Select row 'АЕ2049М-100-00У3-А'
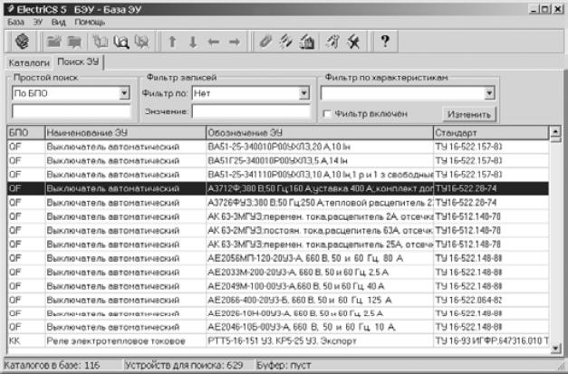This screenshot has height=374, width=568. (x=278, y=286)
